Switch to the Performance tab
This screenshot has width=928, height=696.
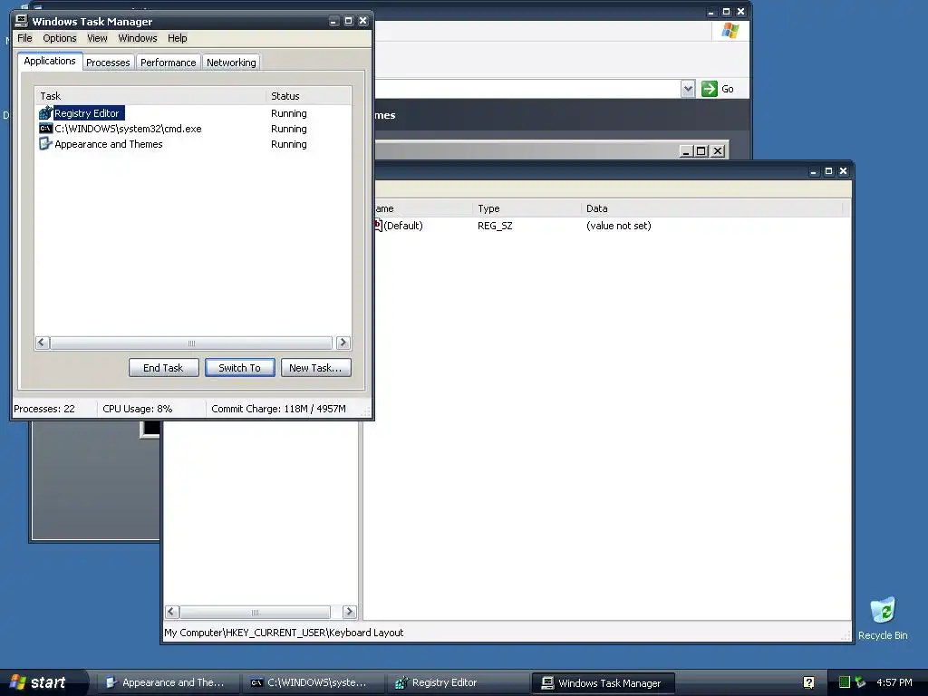point(168,63)
